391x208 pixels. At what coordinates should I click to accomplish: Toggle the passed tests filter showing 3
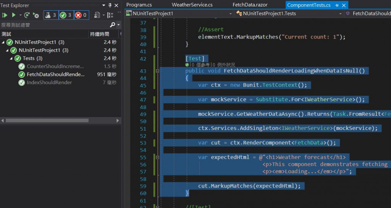pos(66,15)
